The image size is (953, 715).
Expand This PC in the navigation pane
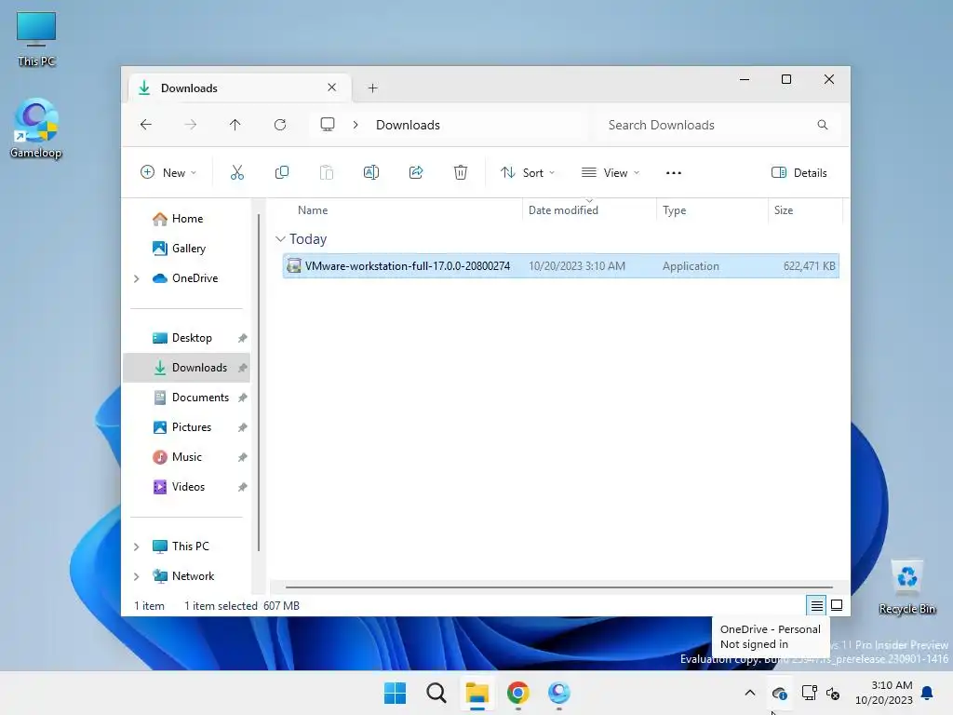tap(136, 546)
